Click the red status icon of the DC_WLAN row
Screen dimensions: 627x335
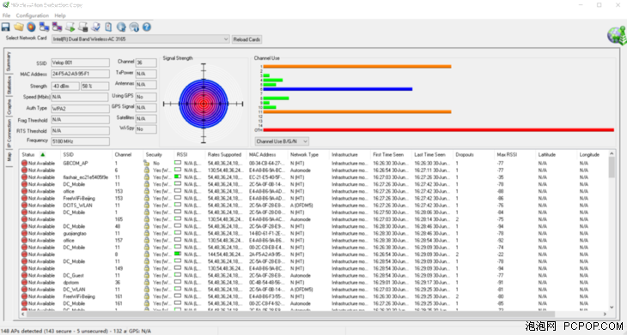coord(24,289)
